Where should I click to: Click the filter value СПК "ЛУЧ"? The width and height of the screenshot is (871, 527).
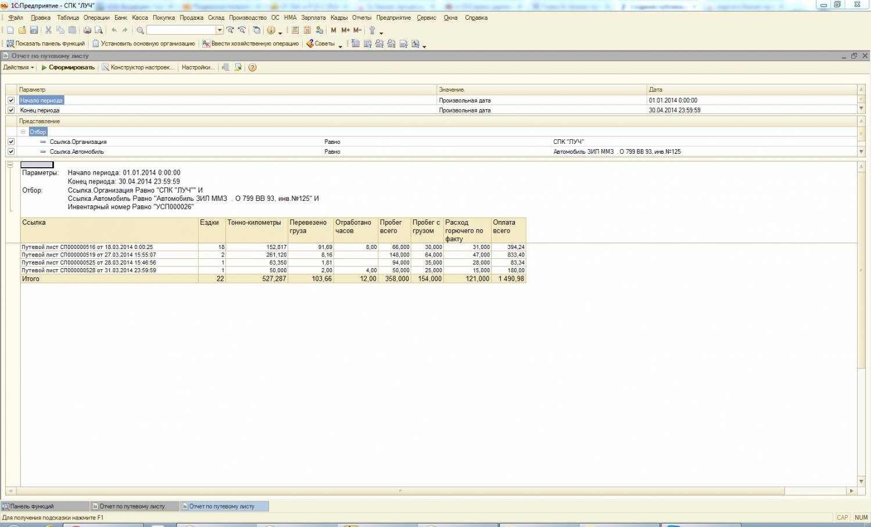coord(568,142)
